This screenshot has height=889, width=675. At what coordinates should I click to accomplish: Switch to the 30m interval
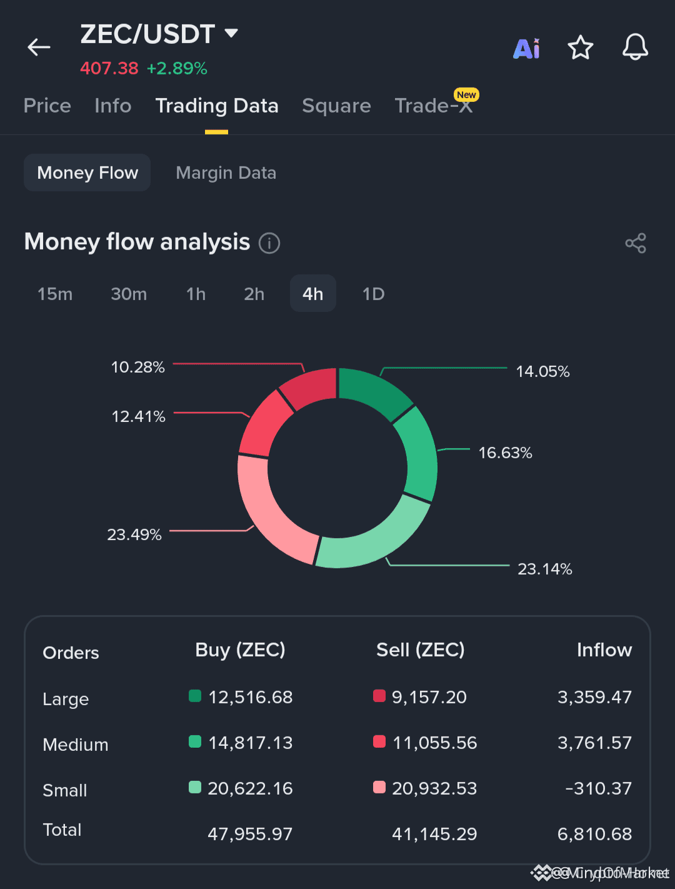(129, 294)
